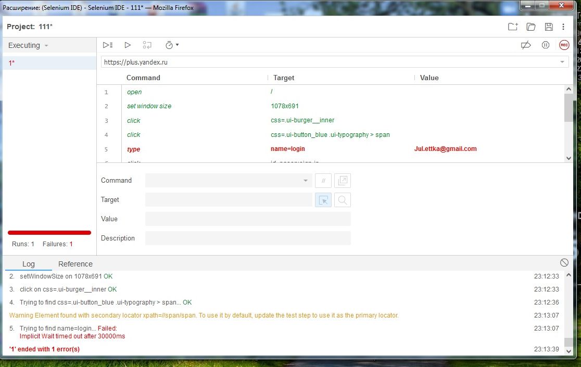Click target css=.ui-button_blue .ui-typography > span
Screen dimensions: 581x367
tap(330, 135)
